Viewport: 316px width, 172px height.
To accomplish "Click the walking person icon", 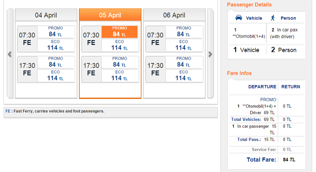I will coord(273,18).
